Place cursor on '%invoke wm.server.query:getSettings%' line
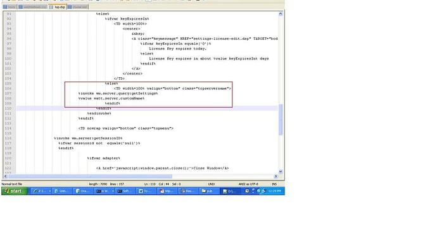This screenshot has width=437, height=229. point(118,94)
